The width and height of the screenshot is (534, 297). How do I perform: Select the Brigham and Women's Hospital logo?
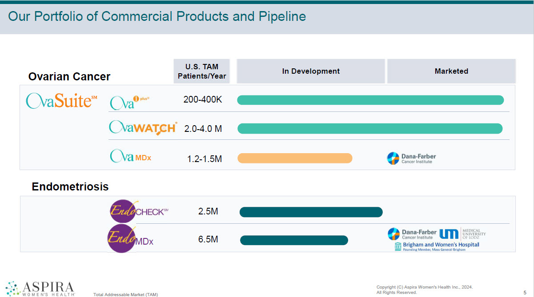click(437, 246)
